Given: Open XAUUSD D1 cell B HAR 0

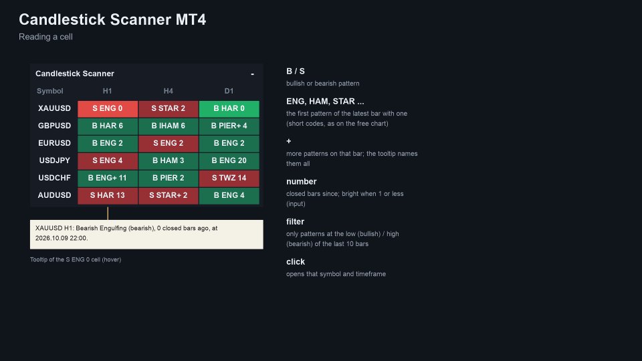Looking at the screenshot, I should click(229, 109).
